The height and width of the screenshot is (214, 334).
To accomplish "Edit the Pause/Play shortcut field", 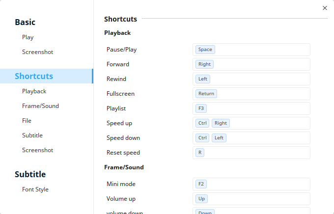I will (x=251, y=50).
